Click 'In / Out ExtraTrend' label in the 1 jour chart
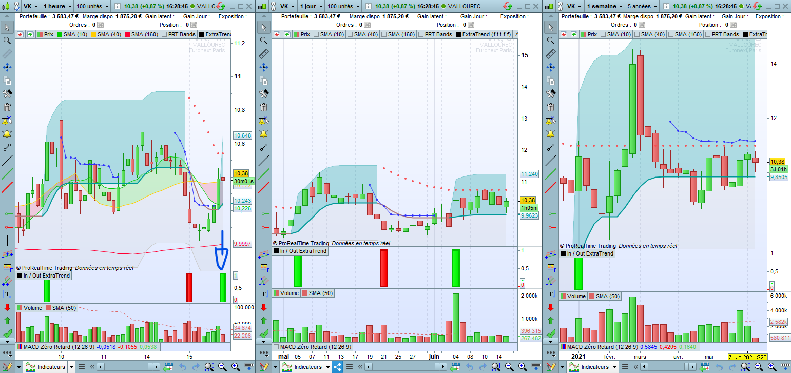Image resolution: width=791 pixels, height=373 pixels. (x=303, y=251)
